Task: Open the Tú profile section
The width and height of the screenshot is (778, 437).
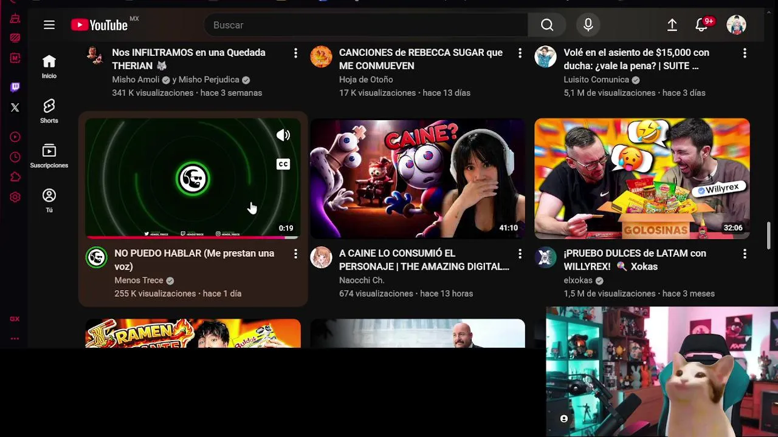Action: tap(49, 201)
